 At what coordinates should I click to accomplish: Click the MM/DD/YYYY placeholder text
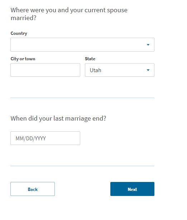pyautogui.click(x=31, y=139)
